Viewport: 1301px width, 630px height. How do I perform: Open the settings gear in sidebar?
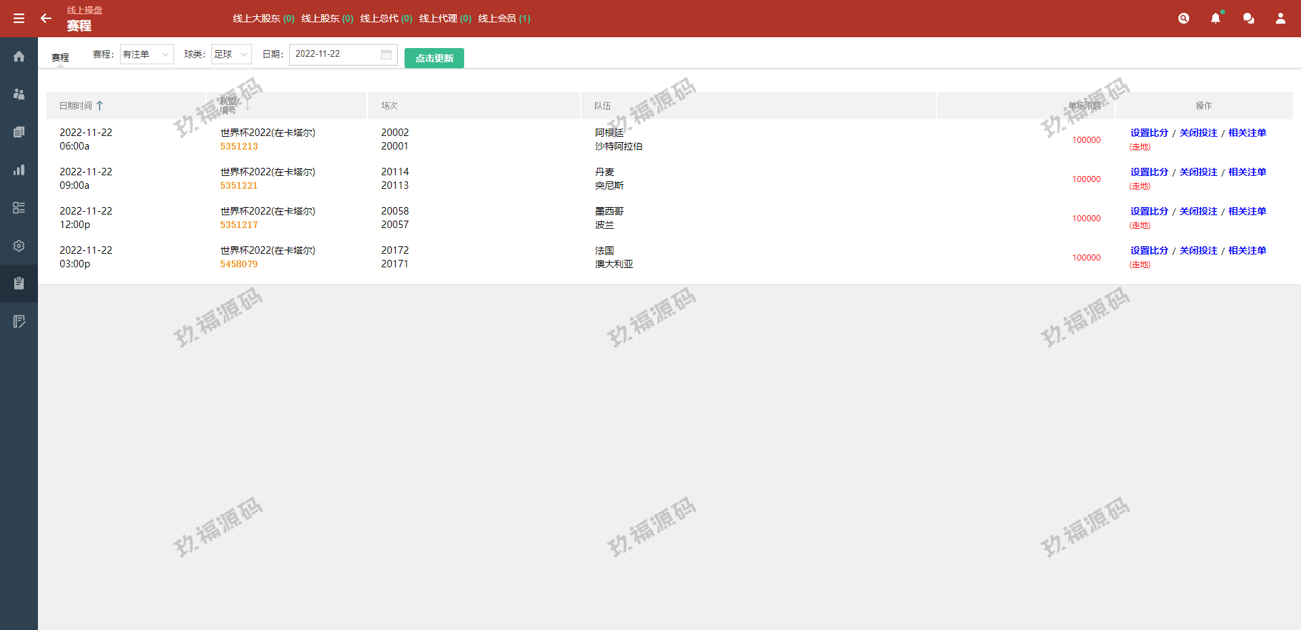click(19, 246)
